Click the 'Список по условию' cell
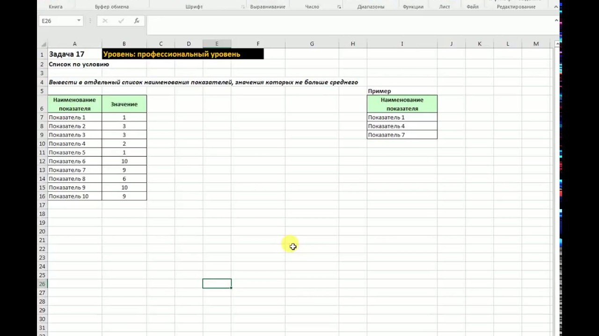599x336 pixels. 79,64
